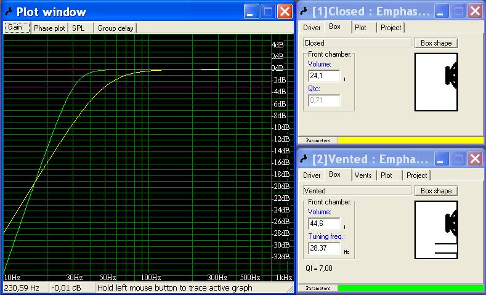Click Box shape button in Vented window
Image resolution: width=486 pixels, height=298 pixels.
click(x=435, y=191)
